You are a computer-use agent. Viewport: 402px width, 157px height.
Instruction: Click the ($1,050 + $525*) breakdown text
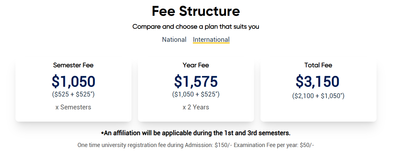pyautogui.click(x=196, y=94)
